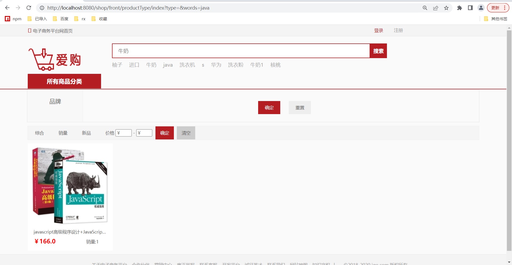Click the scrollbar up arrow
Image resolution: width=512 pixels, height=265 pixels.
coord(509,27)
